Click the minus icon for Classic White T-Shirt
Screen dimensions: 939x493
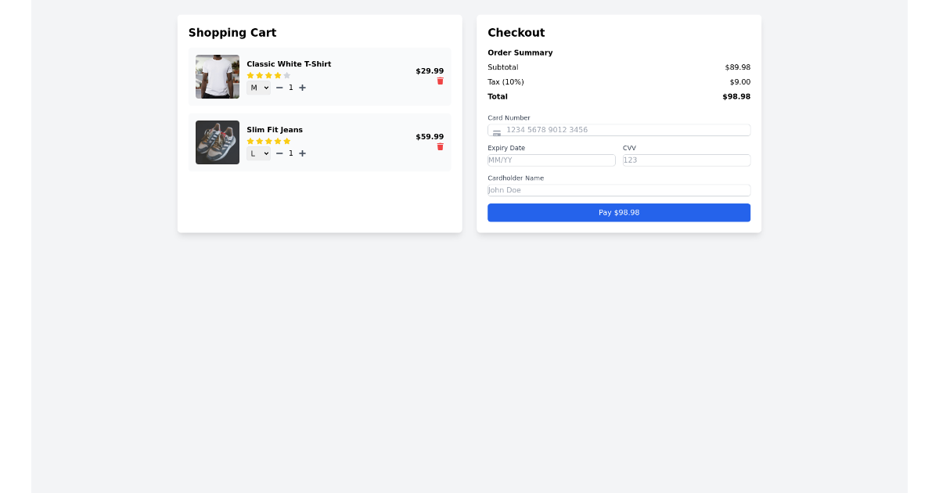(x=279, y=88)
